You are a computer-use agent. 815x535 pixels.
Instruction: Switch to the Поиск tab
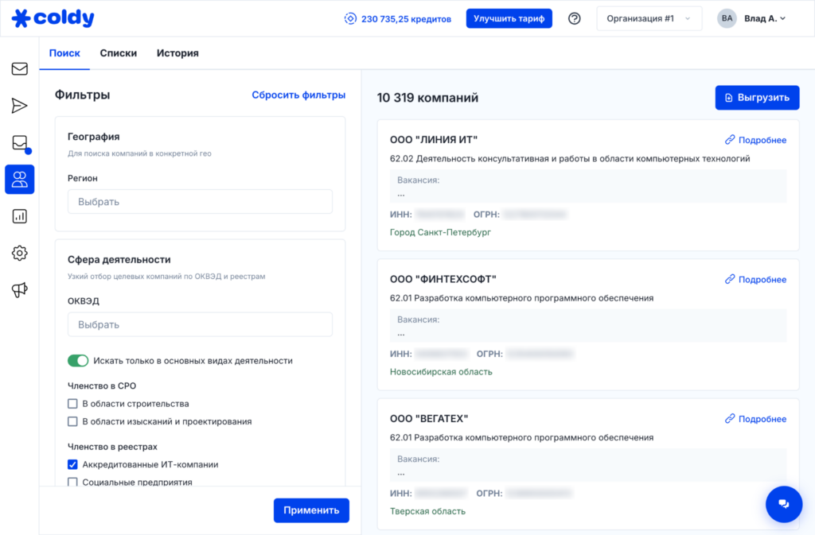(x=64, y=53)
